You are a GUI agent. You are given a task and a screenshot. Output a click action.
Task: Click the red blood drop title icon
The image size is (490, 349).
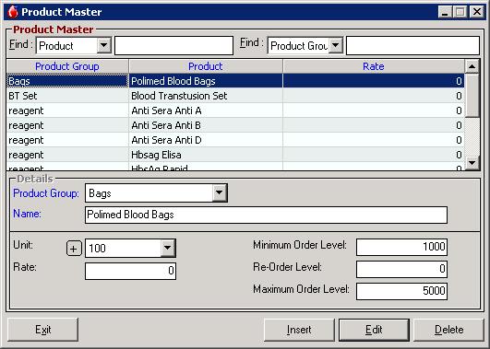[x=13, y=12]
